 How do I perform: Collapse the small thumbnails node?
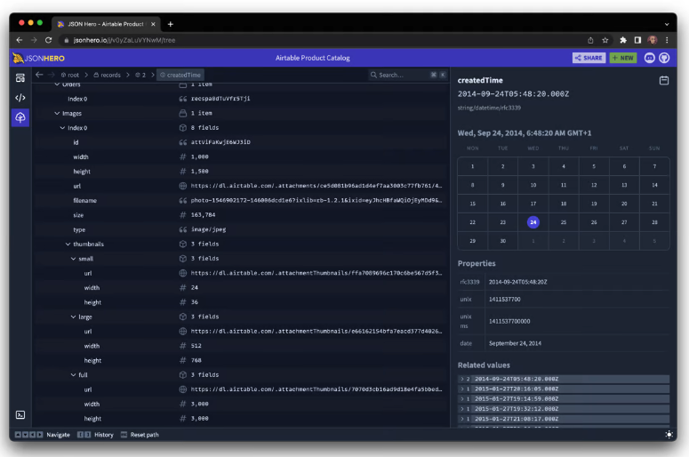pos(74,259)
